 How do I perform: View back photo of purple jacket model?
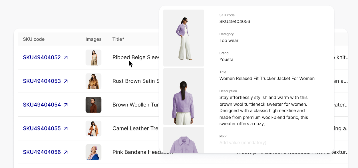(x=184, y=97)
